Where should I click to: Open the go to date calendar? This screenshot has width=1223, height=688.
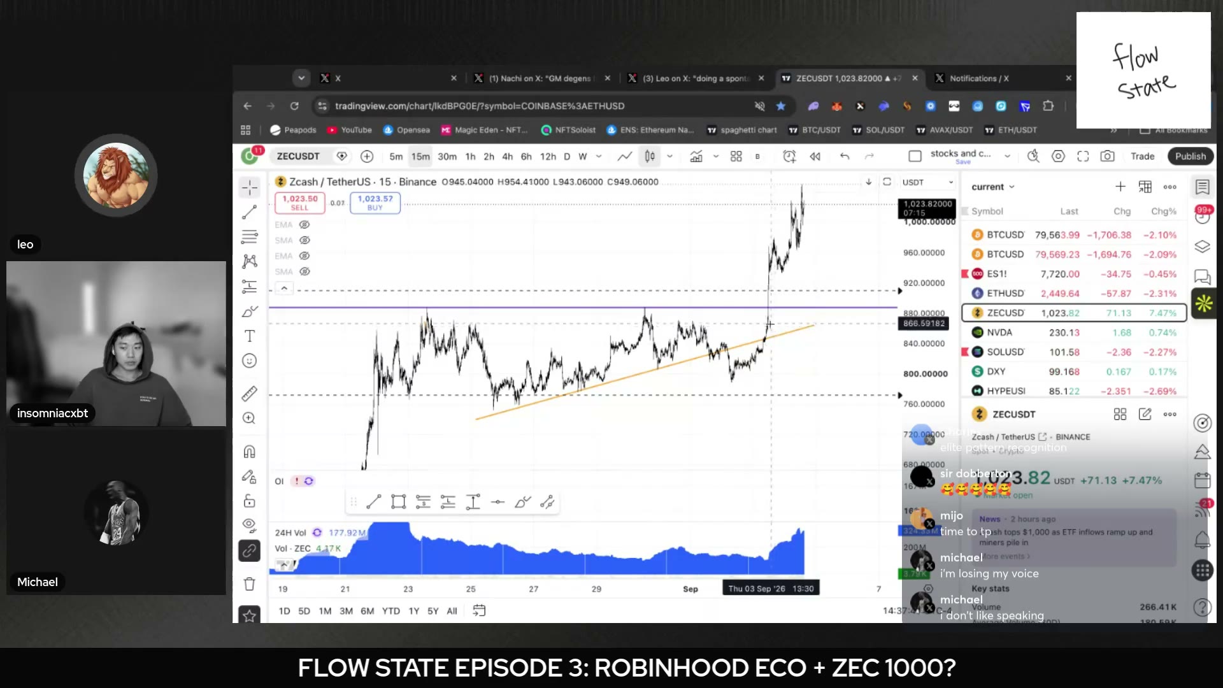click(479, 611)
